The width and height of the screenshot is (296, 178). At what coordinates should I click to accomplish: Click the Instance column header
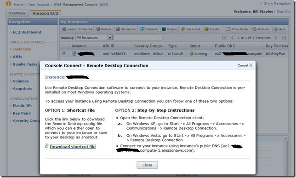coord(84,46)
